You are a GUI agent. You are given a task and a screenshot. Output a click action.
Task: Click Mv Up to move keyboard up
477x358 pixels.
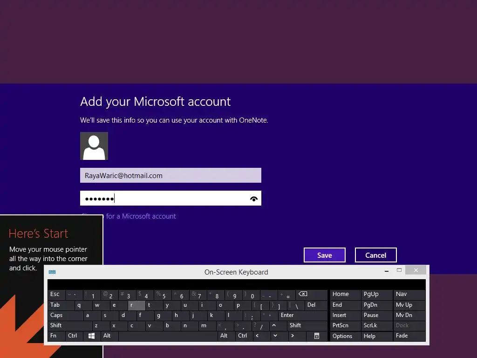tap(409, 305)
